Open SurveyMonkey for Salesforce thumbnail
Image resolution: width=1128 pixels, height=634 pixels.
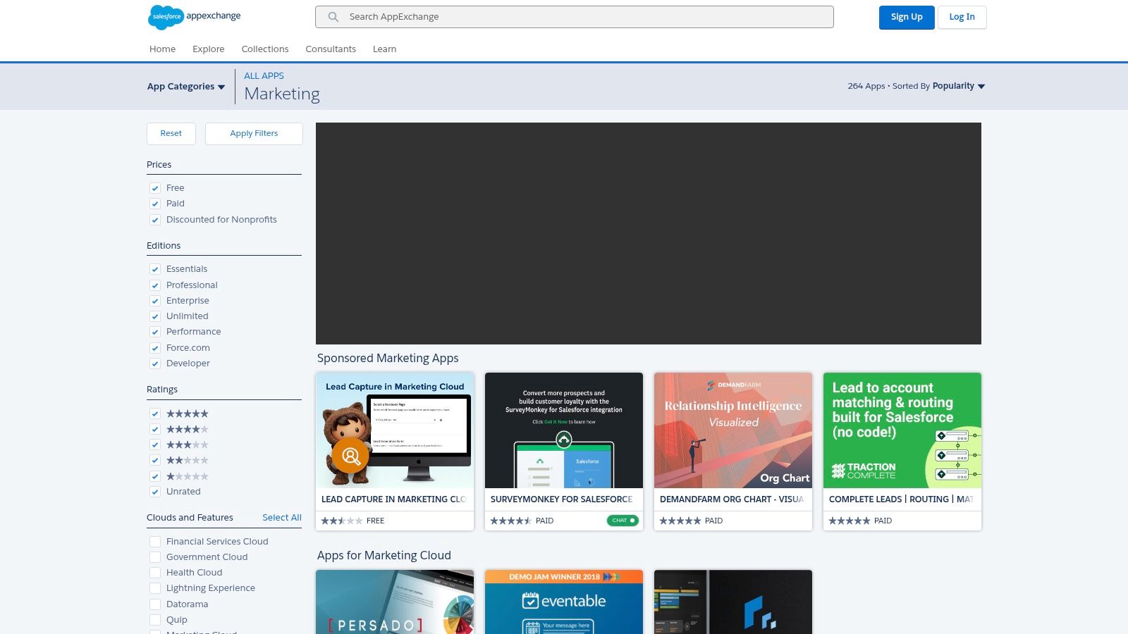[x=564, y=430]
